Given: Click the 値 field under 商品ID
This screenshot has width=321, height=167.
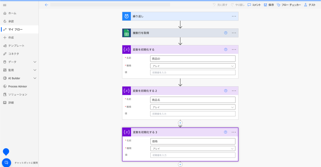Looking at the screenshot, I should [x=193, y=73].
